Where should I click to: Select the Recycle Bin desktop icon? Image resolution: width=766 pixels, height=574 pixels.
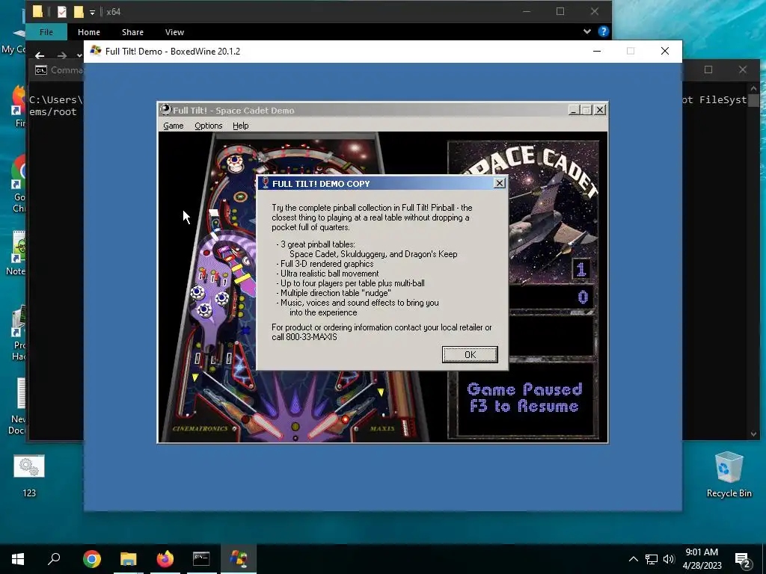[729, 475]
